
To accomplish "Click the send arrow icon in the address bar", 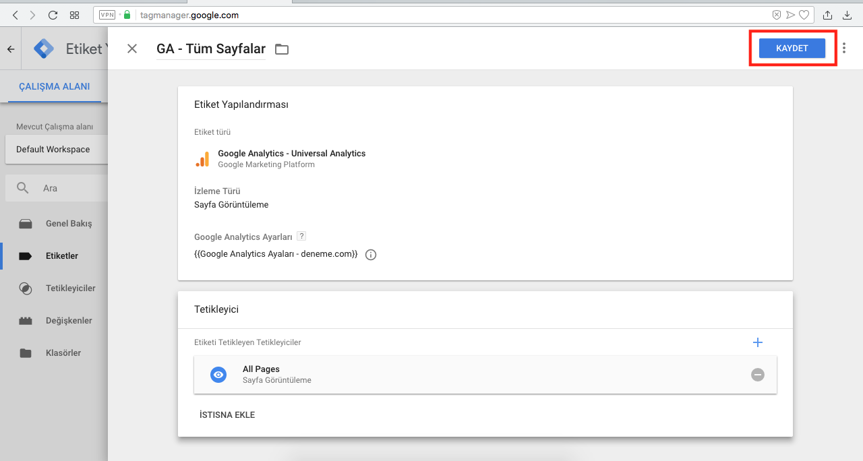I will (790, 15).
